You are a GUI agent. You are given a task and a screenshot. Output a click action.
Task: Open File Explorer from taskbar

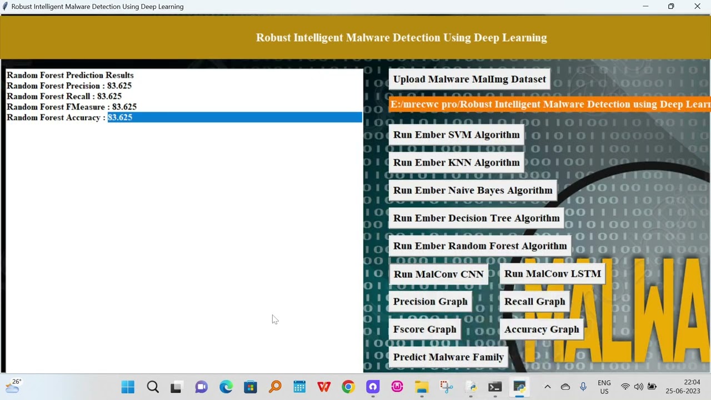pyautogui.click(x=422, y=387)
